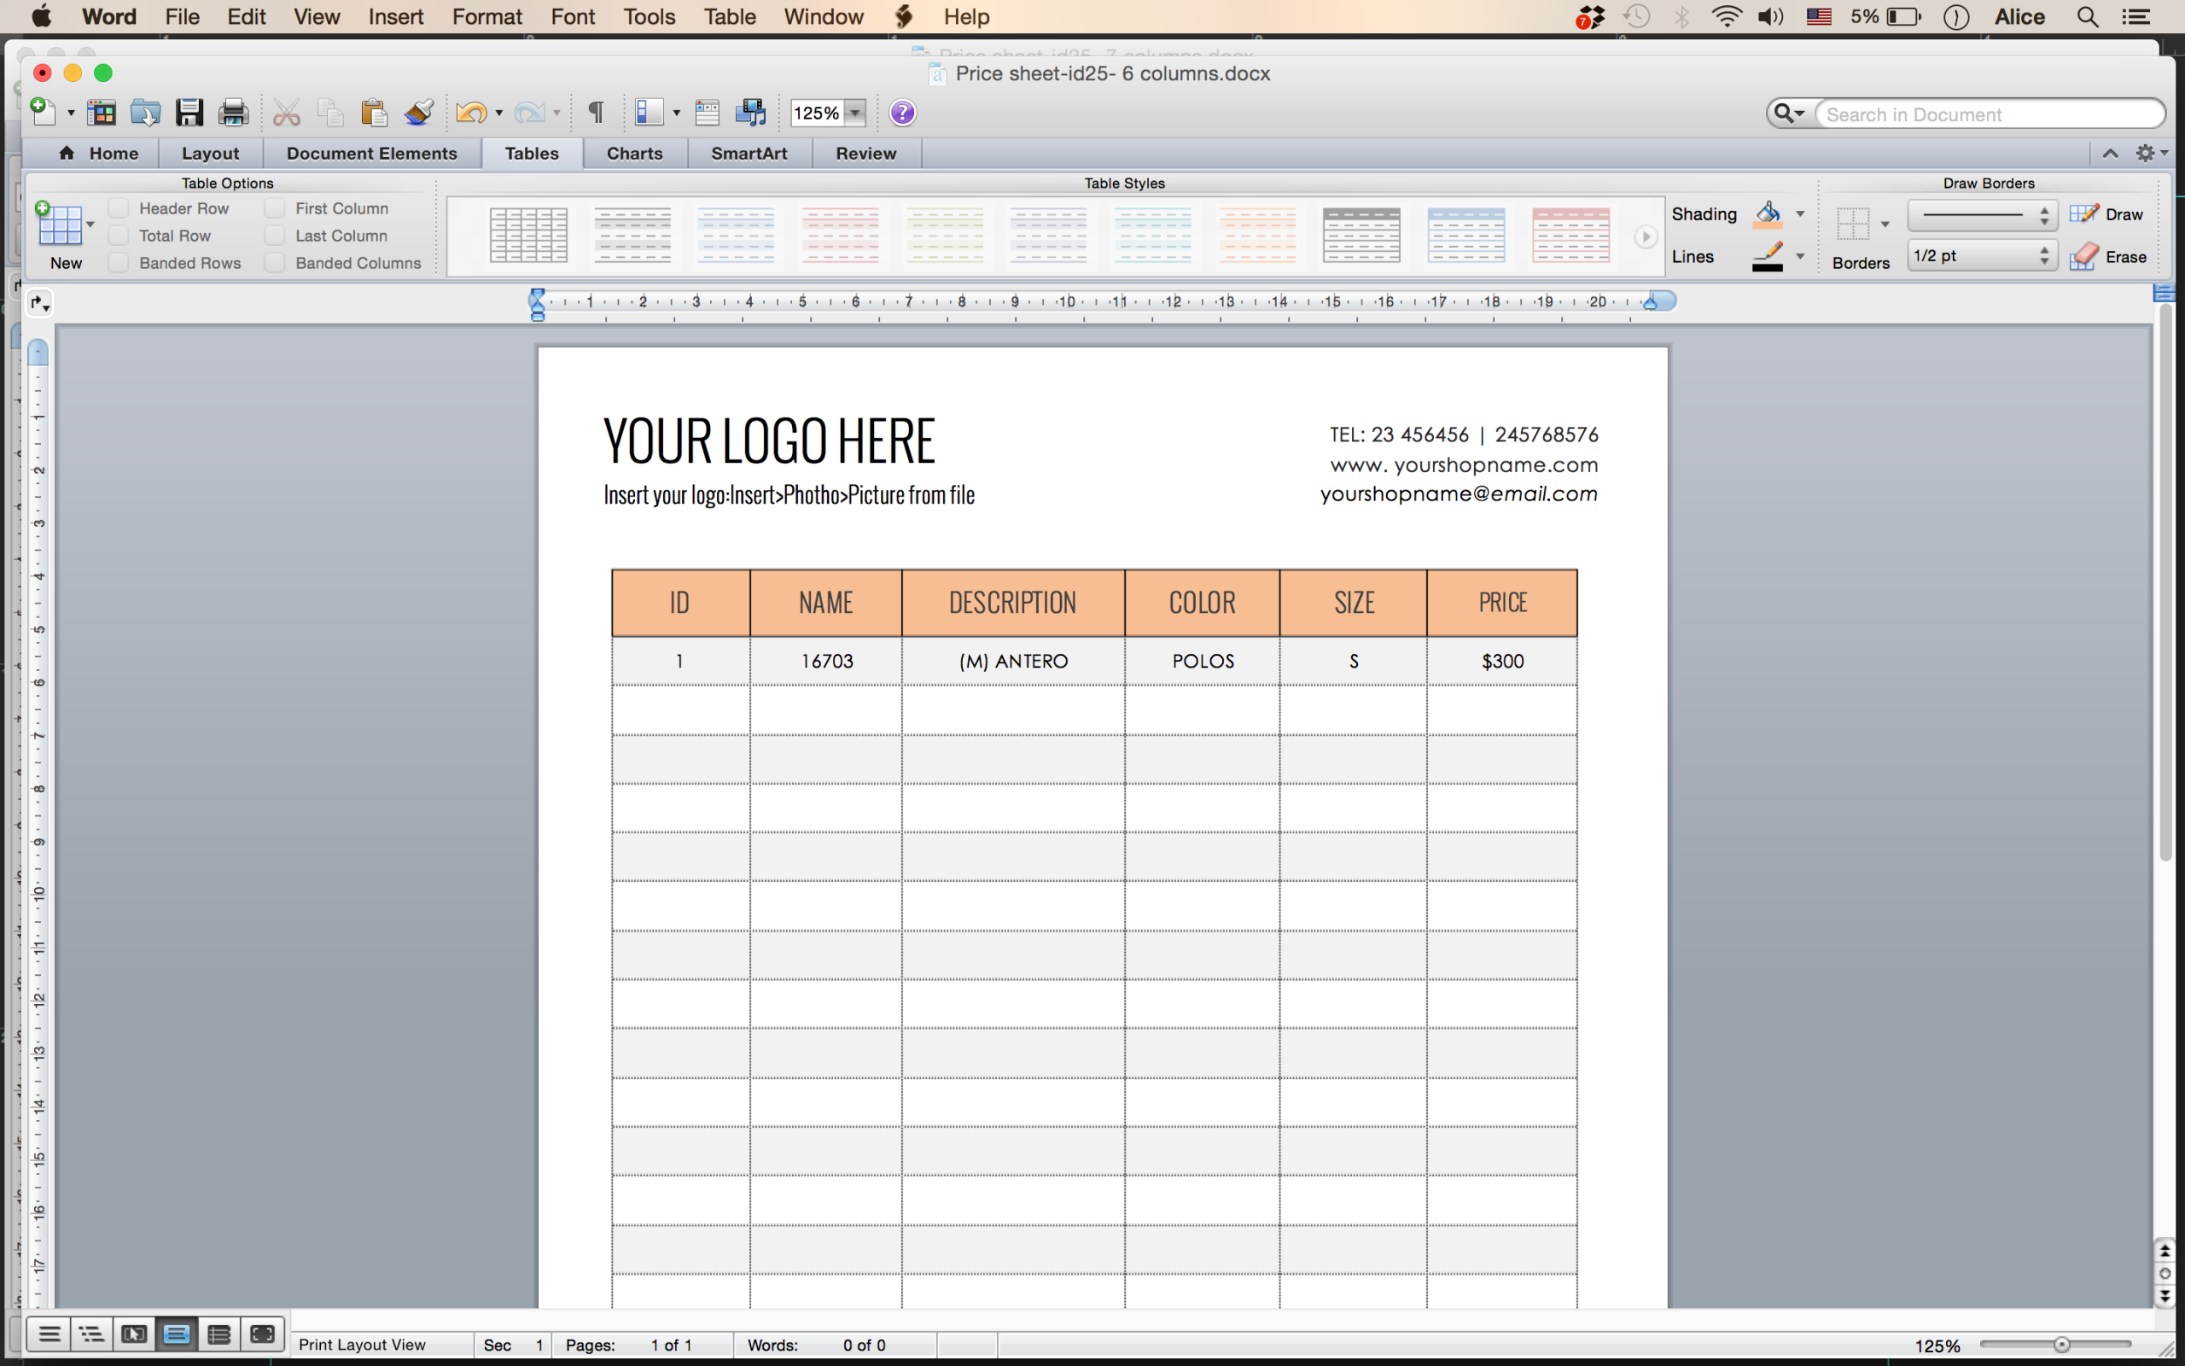Open the Insert menu
This screenshot has height=1366, width=2185.
395,16
